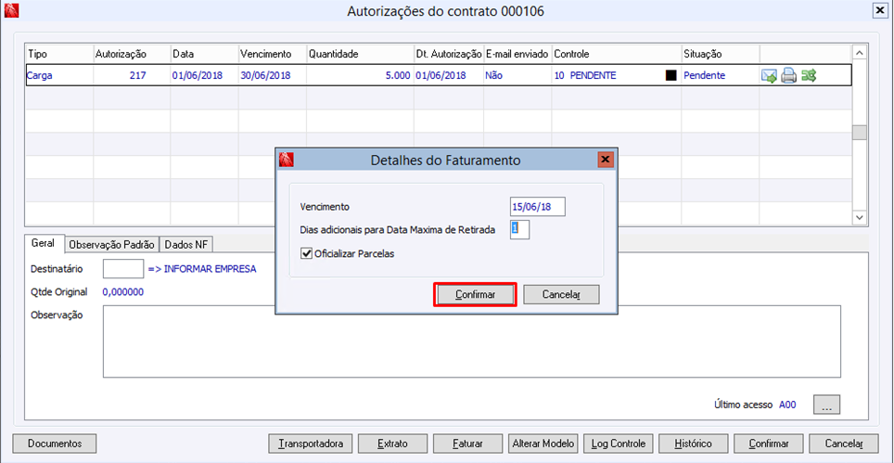Click green shuffle arrows icon in row
This screenshot has height=463, width=894.
[809, 75]
